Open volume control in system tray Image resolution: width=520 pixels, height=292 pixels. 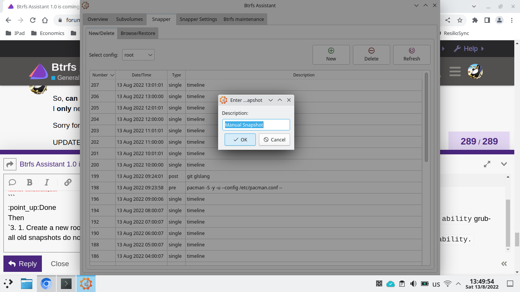pyautogui.click(x=413, y=284)
